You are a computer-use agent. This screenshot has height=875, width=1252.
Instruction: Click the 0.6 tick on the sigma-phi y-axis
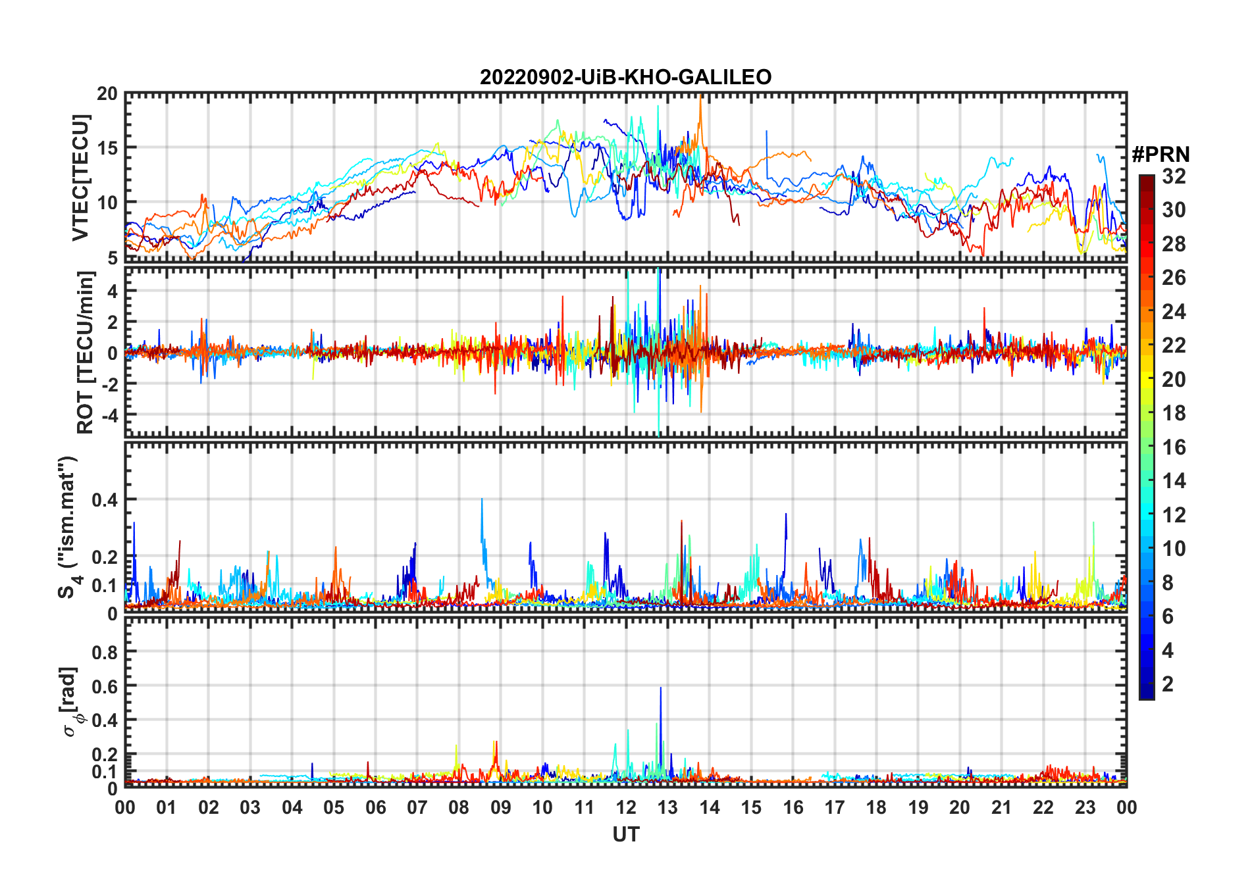(105, 686)
